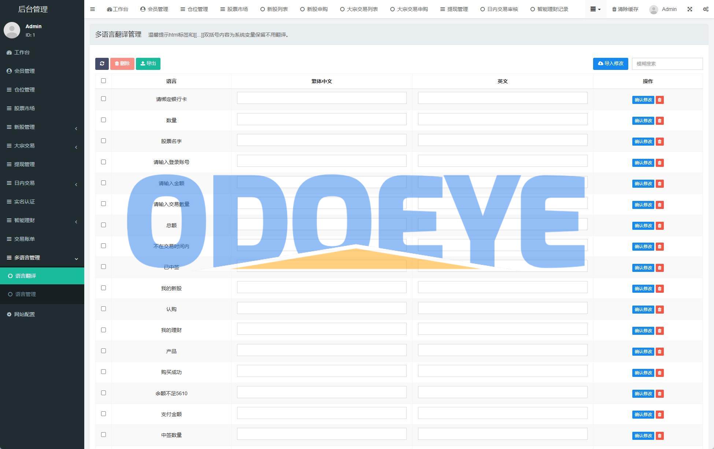Open fullscreen mode icon in top bar

tap(690, 9)
